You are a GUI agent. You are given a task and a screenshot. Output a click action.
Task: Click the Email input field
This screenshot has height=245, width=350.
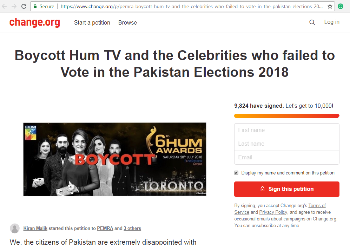click(x=286, y=158)
